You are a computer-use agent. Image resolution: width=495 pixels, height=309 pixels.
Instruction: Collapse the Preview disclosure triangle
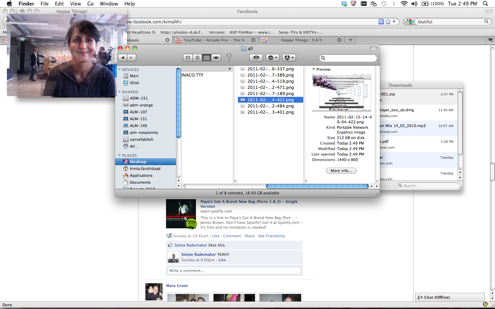[313, 69]
